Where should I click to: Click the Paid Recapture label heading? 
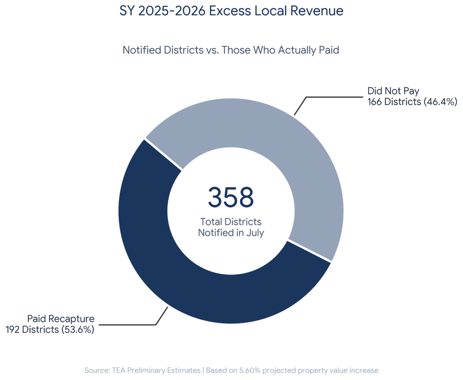pyautogui.click(x=61, y=319)
